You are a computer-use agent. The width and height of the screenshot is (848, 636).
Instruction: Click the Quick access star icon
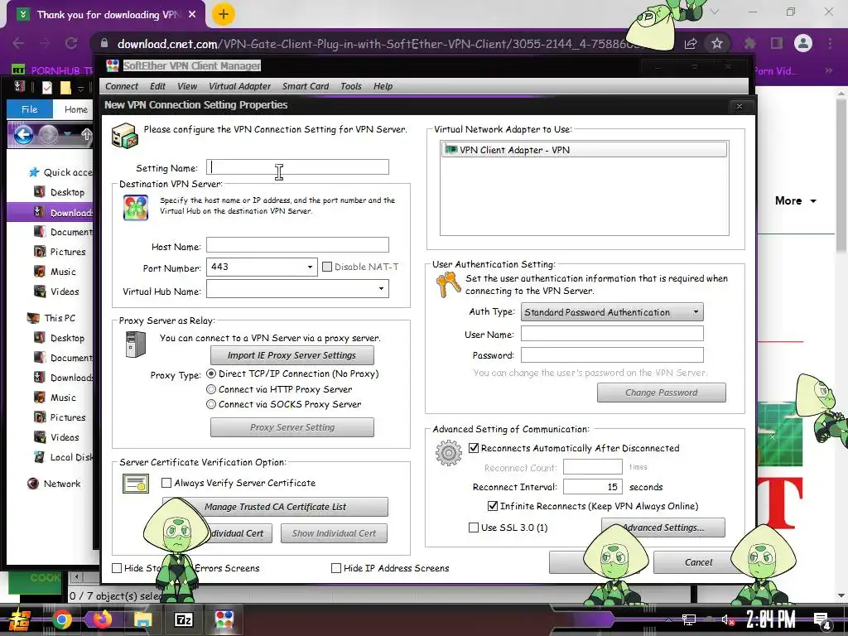pos(33,172)
